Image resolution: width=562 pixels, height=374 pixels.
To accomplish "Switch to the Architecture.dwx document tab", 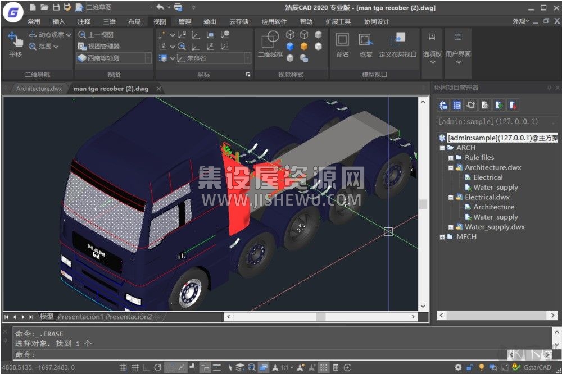I will pyautogui.click(x=39, y=89).
